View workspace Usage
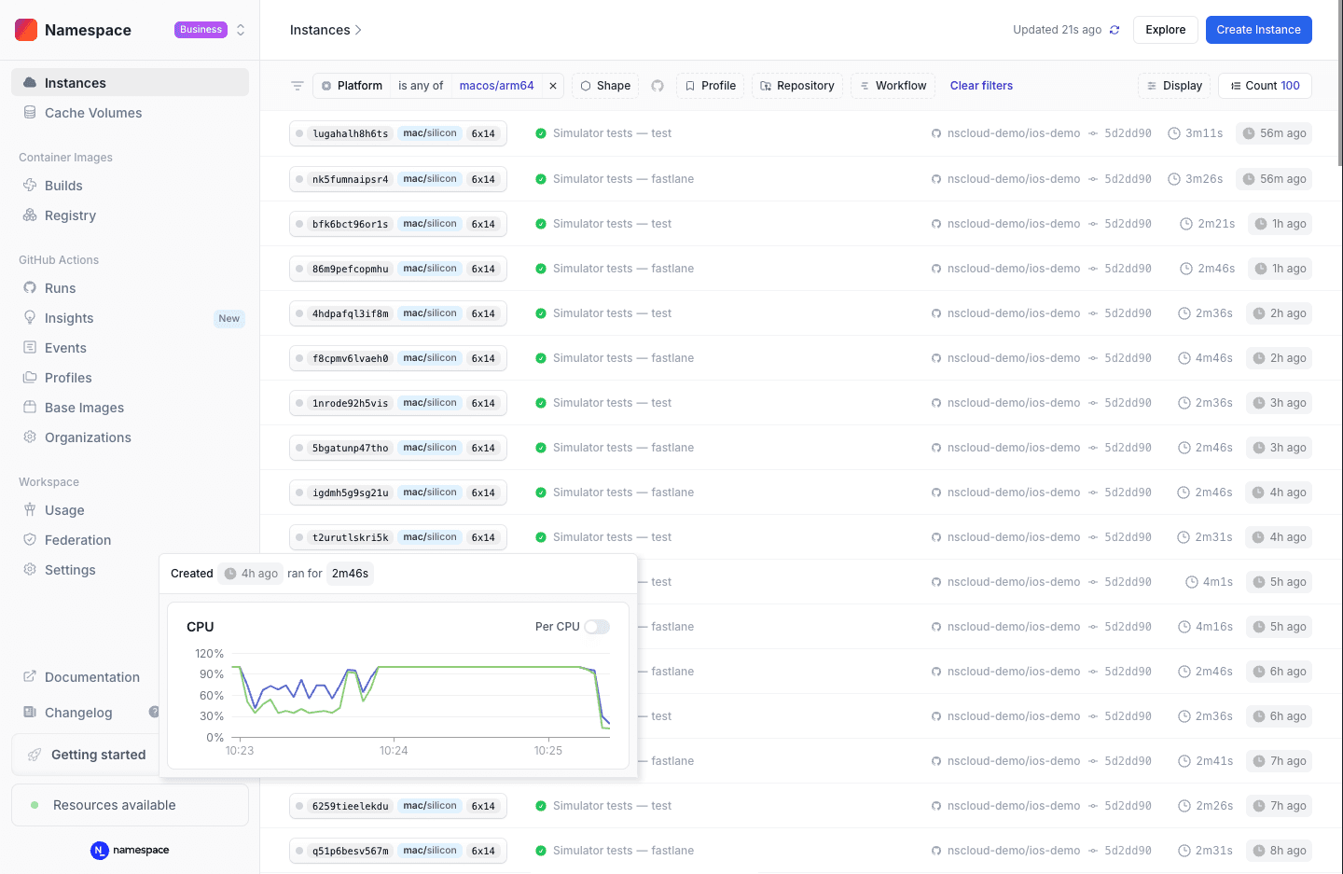This screenshot has height=874, width=1343. (65, 510)
